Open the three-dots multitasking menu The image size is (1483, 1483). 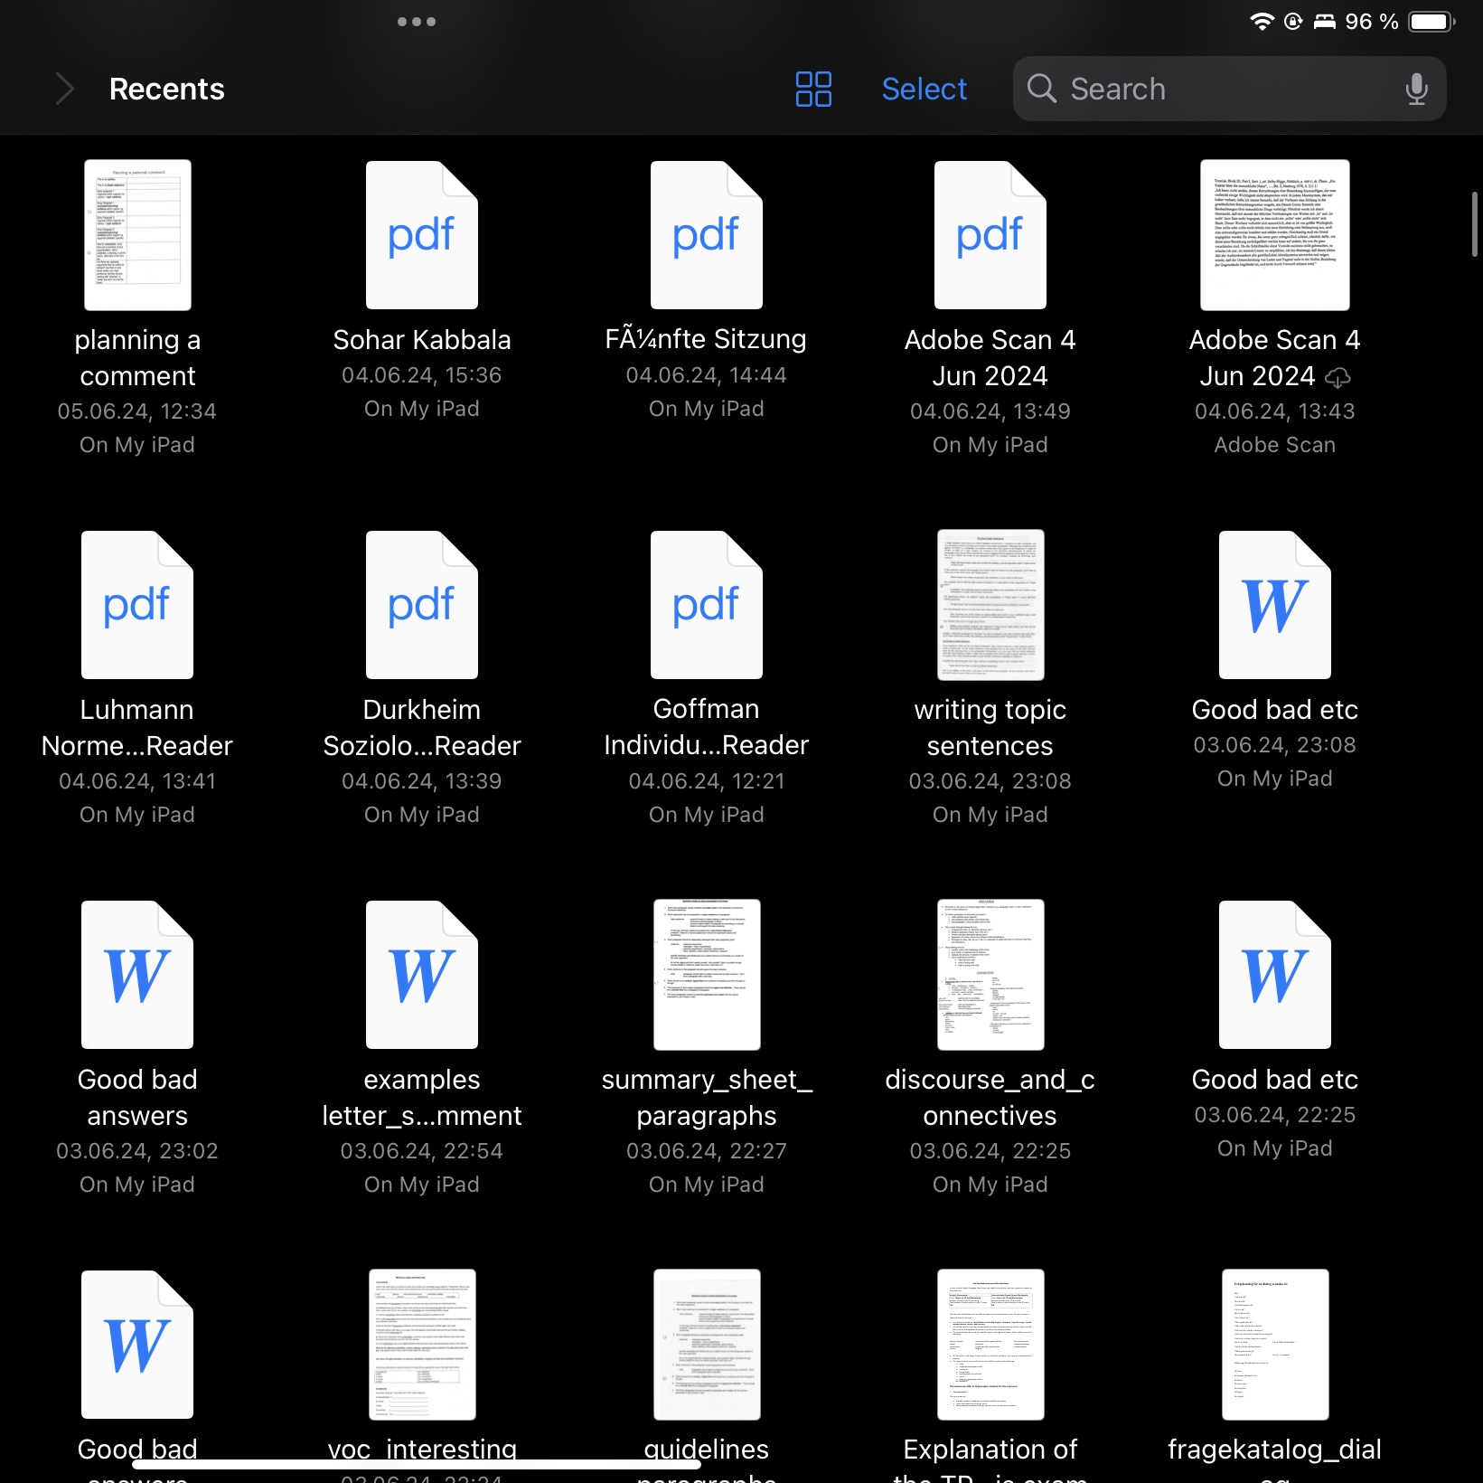(417, 22)
